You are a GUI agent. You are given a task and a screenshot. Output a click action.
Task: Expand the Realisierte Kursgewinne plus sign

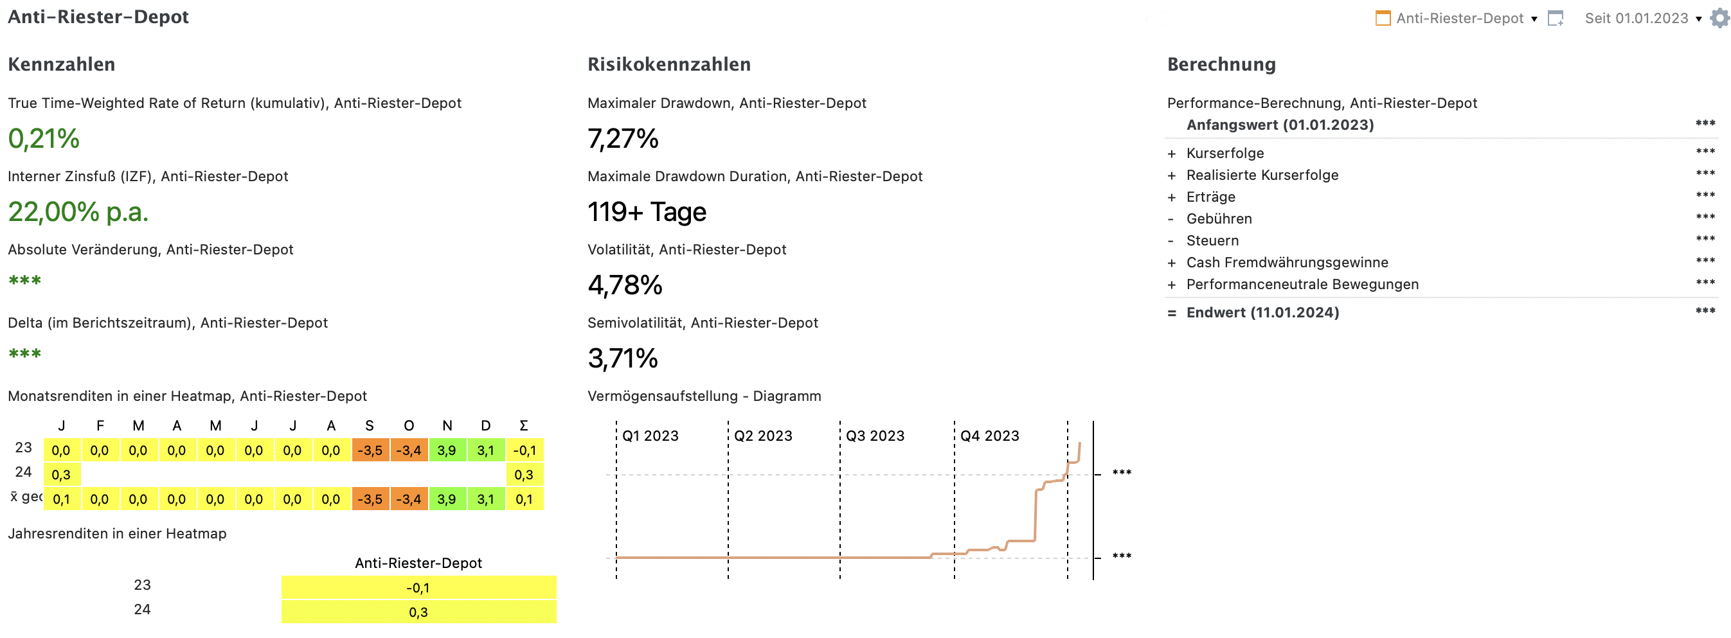1171,176
